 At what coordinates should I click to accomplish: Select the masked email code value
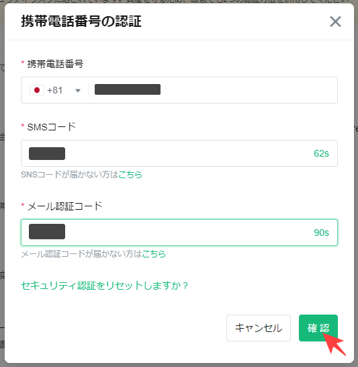pos(47,231)
